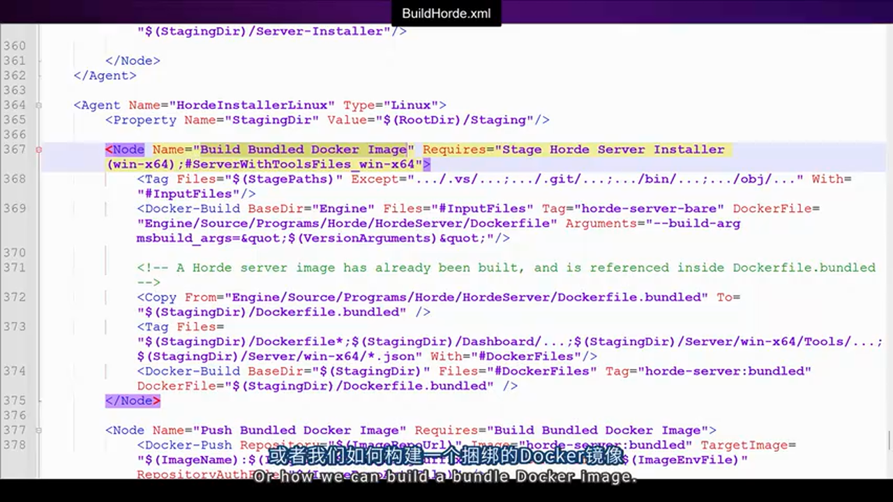Click the gutter marker beside line 367

pos(39,149)
